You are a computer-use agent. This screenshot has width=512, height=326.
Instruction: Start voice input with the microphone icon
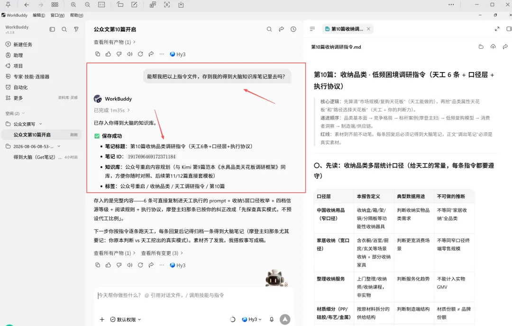[x=272, y=319]
